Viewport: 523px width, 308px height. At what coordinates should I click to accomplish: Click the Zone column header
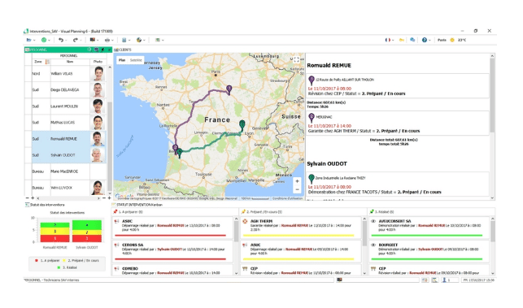point(38,62)
